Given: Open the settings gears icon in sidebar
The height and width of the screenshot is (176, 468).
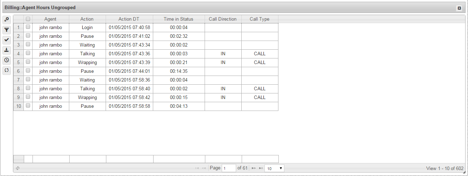Looking at the screenshot, I should tap(7, 20).
